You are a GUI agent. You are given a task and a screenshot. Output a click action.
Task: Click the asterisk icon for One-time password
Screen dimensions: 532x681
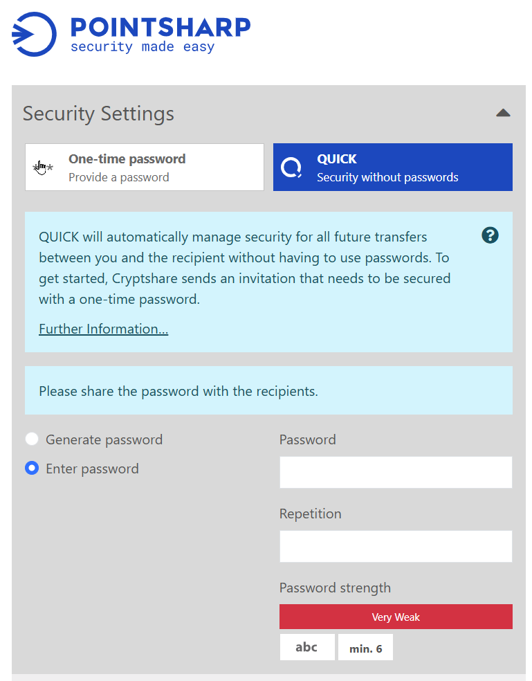[x=42, y=167]
